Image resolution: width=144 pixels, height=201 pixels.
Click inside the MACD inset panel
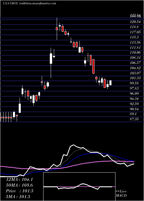[x=79, y=187]
